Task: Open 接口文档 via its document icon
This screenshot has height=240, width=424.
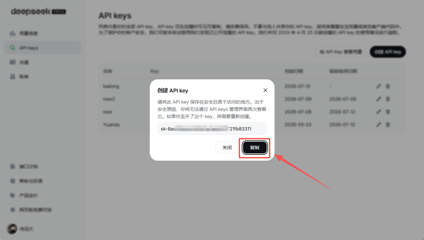Action: click(13, 166)
